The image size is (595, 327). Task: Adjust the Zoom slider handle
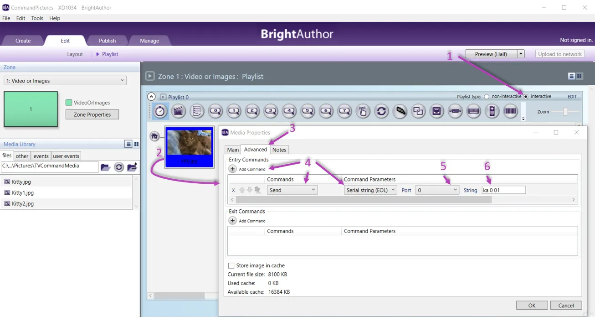pos(565,111)
